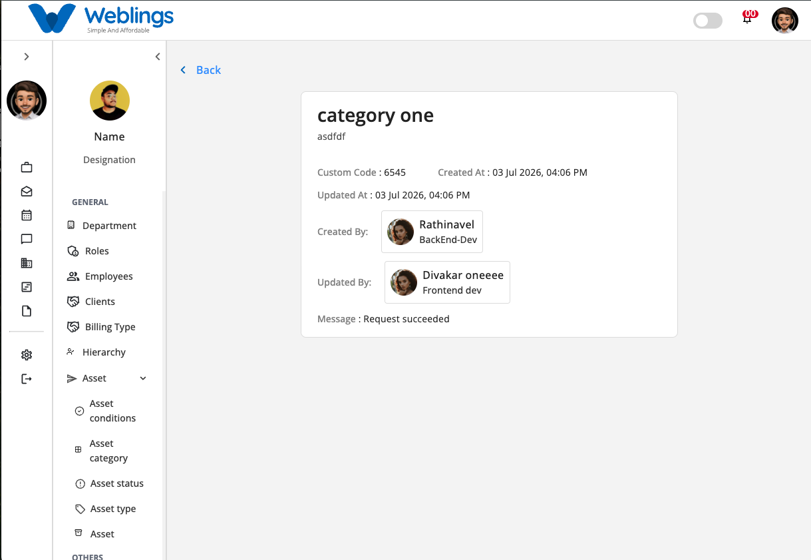Open the chat bubble icon in the sidebar
The image size is (811, 560).
click(x=27, y=239)
